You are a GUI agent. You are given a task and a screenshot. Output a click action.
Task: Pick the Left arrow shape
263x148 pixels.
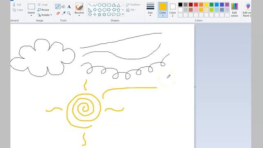(x=114, y=10)
